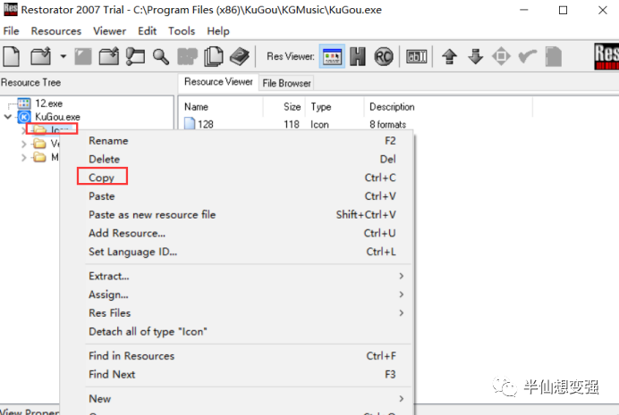
Task: Open the Tools menu
Action: click(x=182, y=31)
